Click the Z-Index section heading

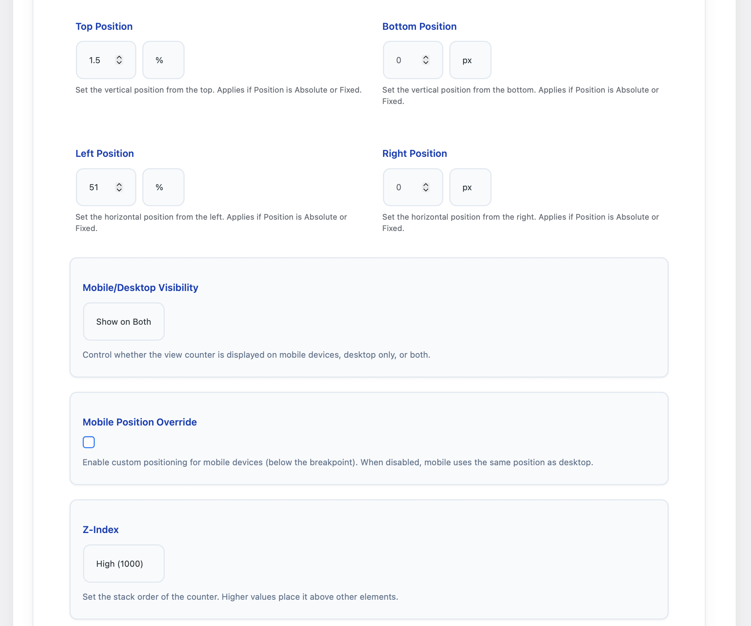click(100, 530)
